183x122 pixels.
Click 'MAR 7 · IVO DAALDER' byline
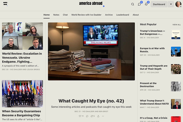[149, 107]
